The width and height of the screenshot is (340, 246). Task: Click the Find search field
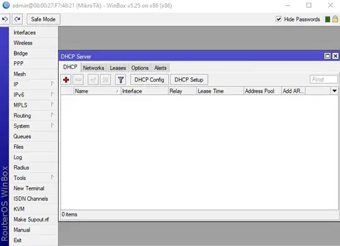coord(324,79)
